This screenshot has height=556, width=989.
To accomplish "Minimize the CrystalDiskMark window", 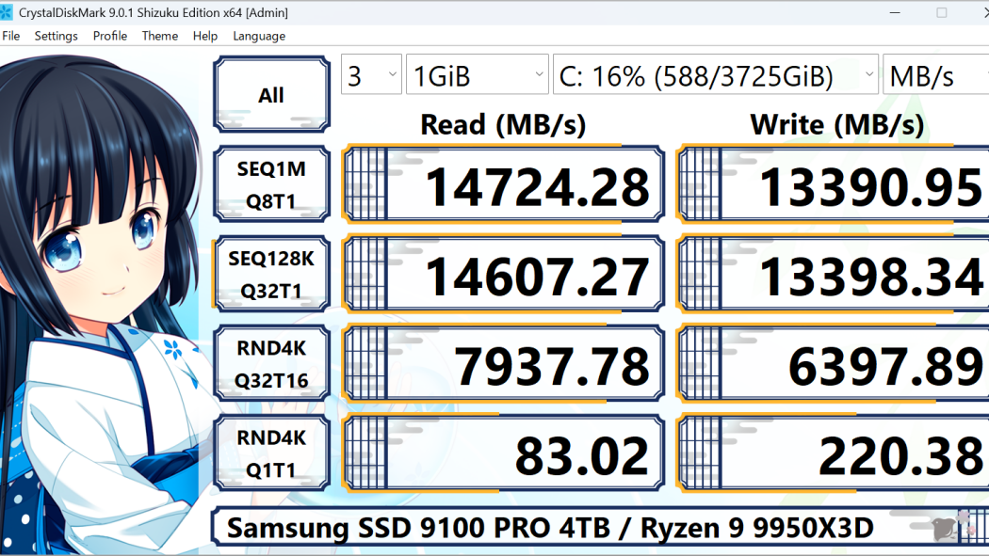I will 895,12.
